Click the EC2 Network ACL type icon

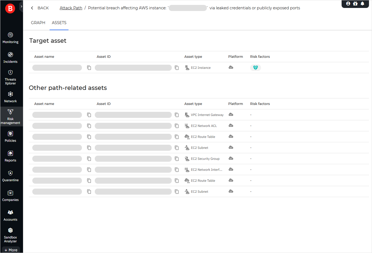(187, 126)
